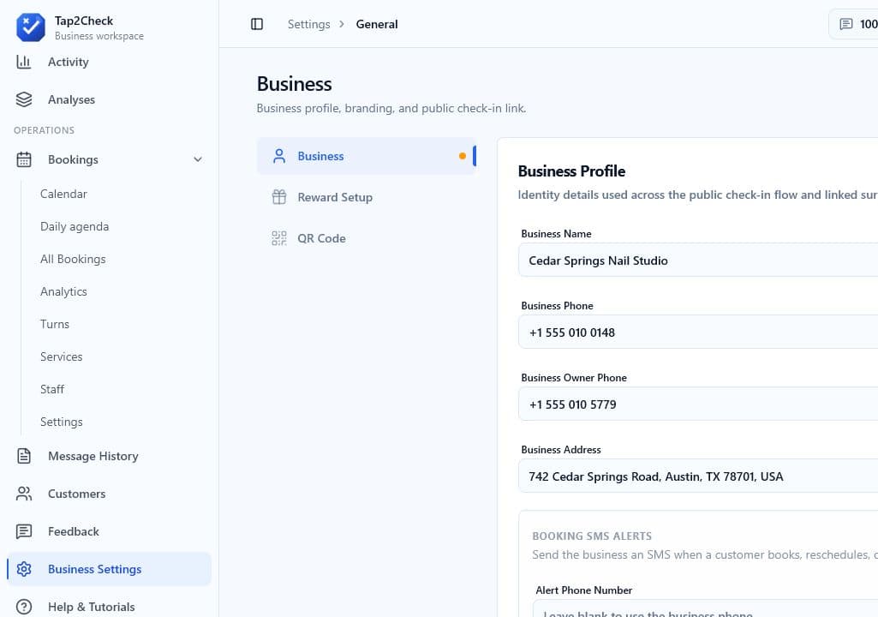Click the QR Code icon
The image size is (878, 617).
[x=279, y=238]
